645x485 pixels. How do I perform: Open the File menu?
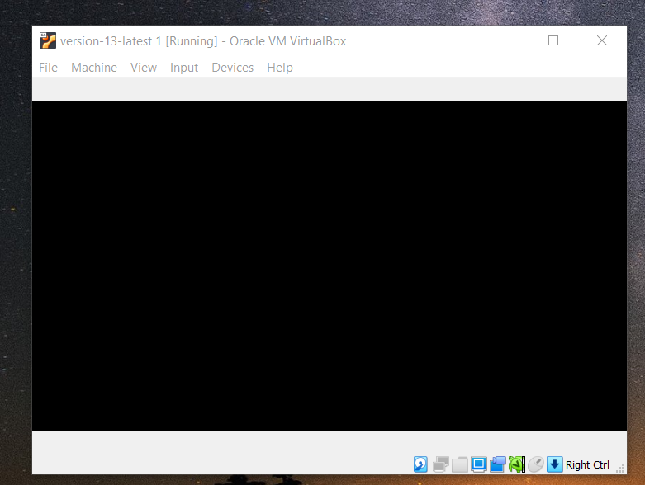(48, 68)
